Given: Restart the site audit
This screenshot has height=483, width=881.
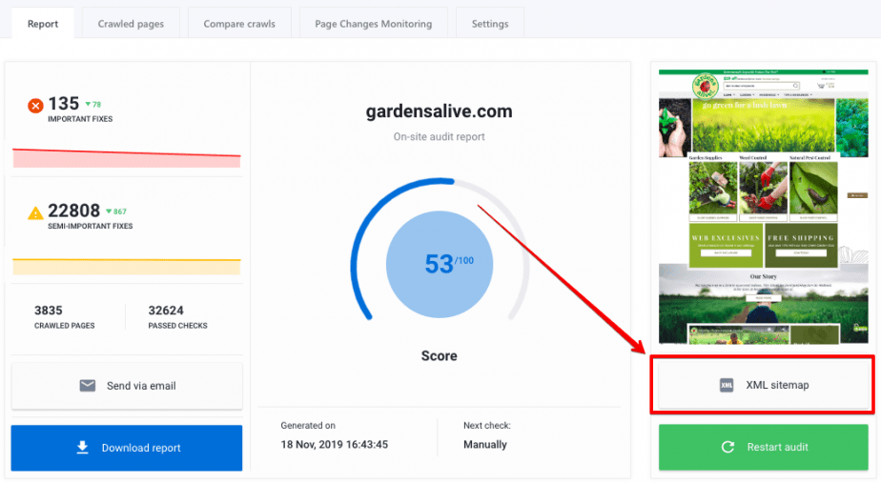Looking at the screenshot, I should pos(764,447).
